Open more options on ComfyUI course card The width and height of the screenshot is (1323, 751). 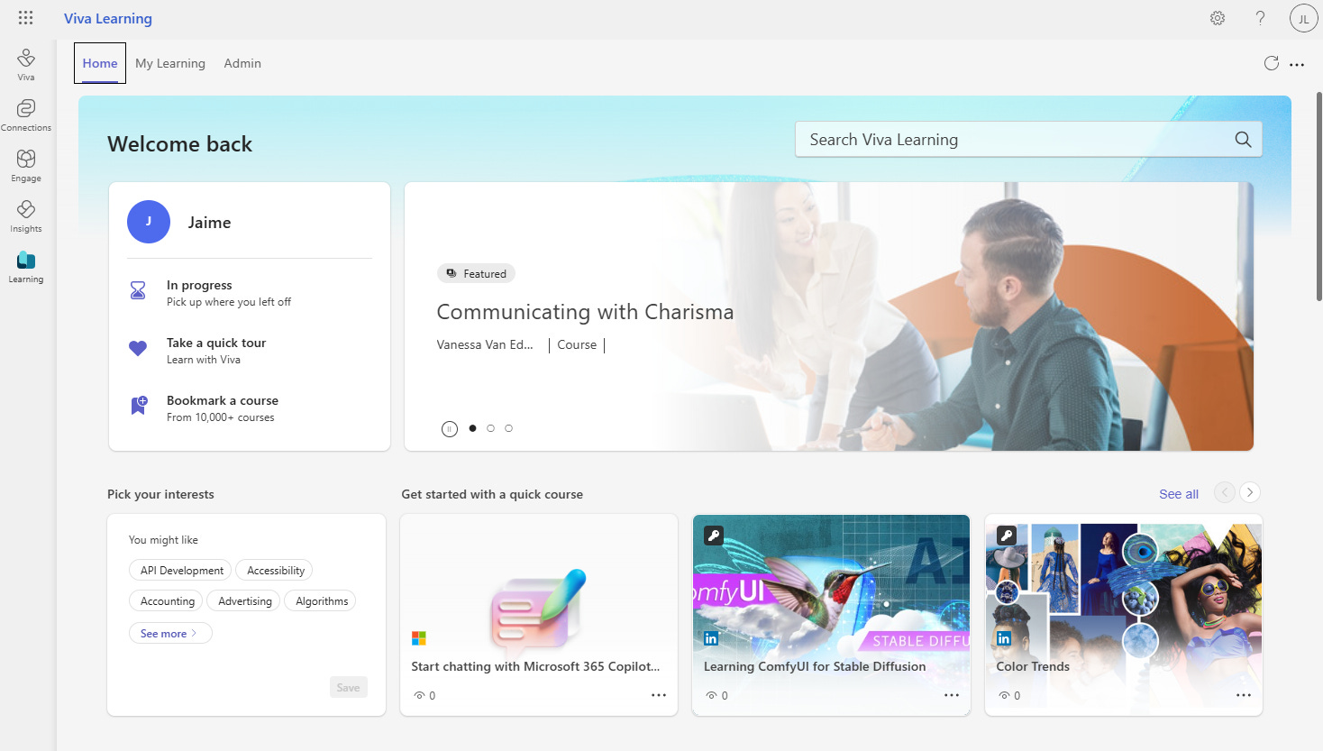(952, 695)
